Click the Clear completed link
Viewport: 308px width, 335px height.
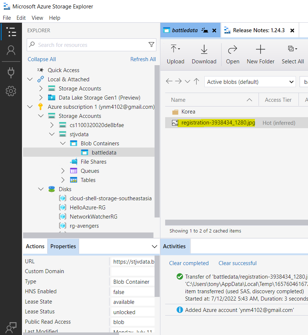coord(189,263)
